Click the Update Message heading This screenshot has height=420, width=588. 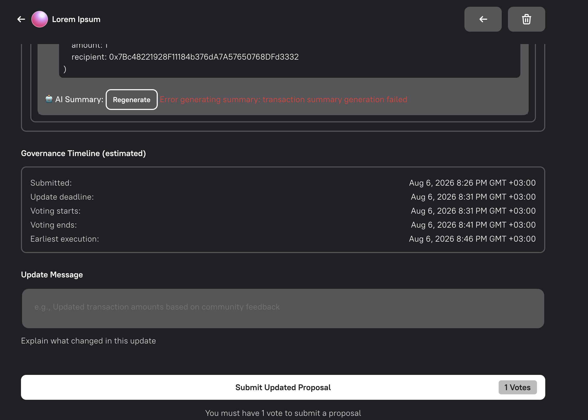(x=52, y=275)
